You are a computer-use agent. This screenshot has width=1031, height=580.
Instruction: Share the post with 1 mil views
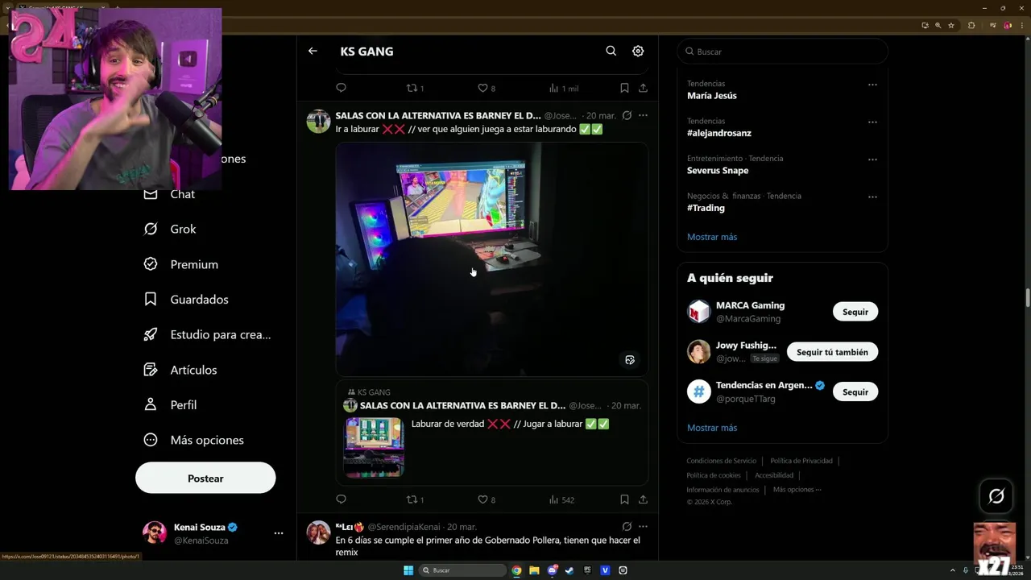[x=643, y=88]
